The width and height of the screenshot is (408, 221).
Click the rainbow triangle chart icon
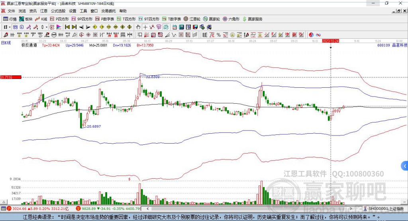click(x=59, y=27)
